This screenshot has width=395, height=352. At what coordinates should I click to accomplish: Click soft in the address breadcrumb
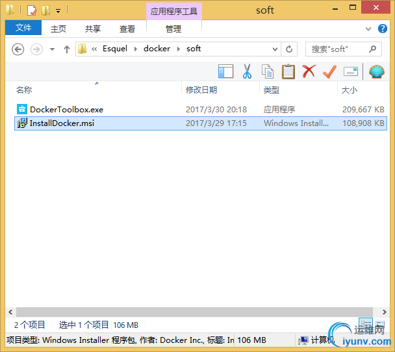(194, 49)
